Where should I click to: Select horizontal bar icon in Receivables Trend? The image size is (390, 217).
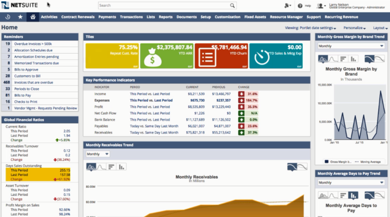[x=111, y=166]
